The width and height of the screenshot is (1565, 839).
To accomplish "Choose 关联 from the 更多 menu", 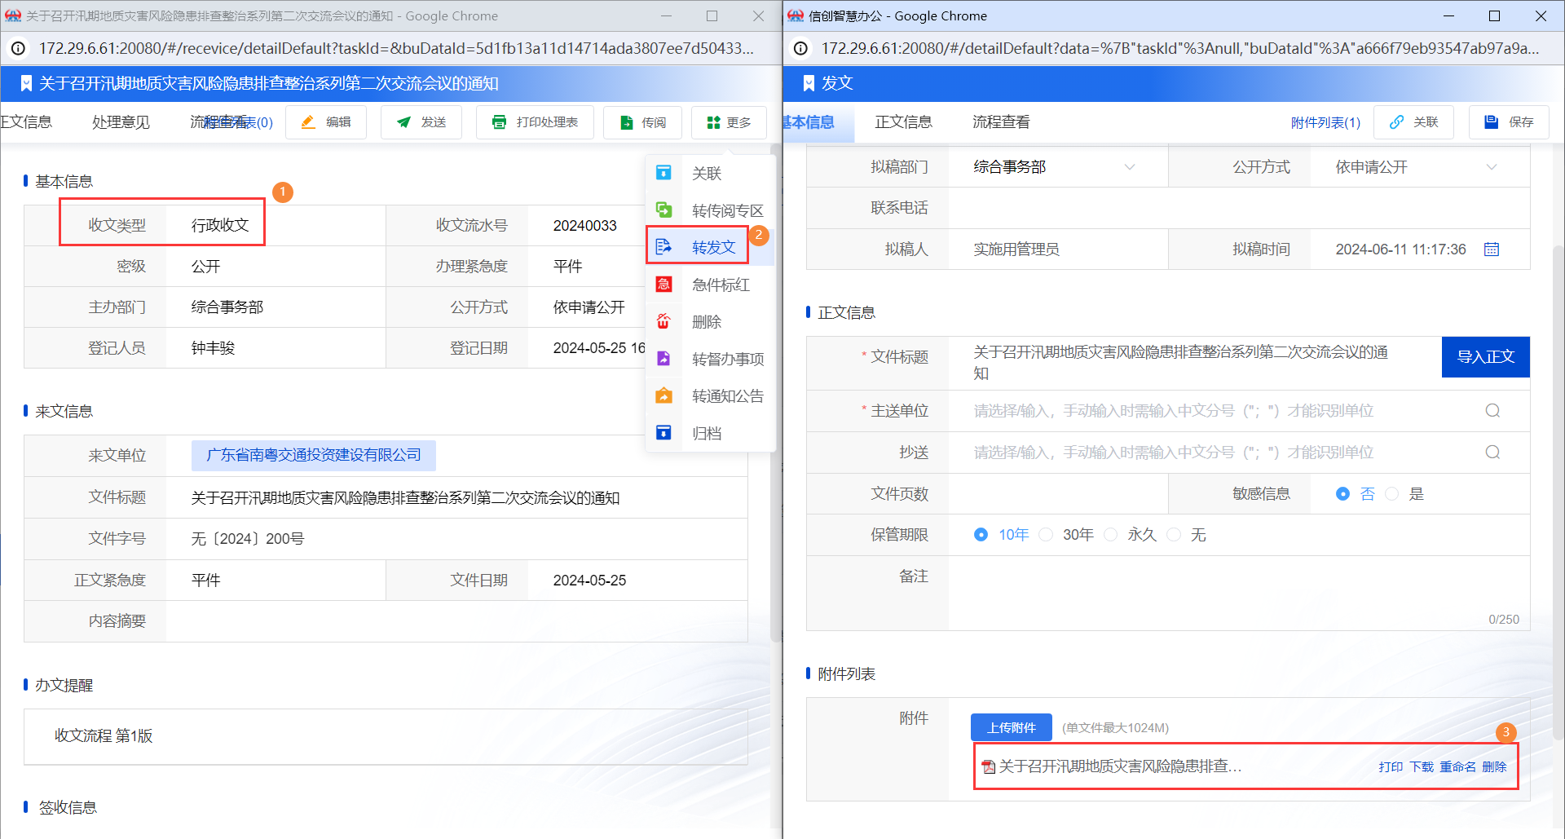I will (x=709, y=173).
